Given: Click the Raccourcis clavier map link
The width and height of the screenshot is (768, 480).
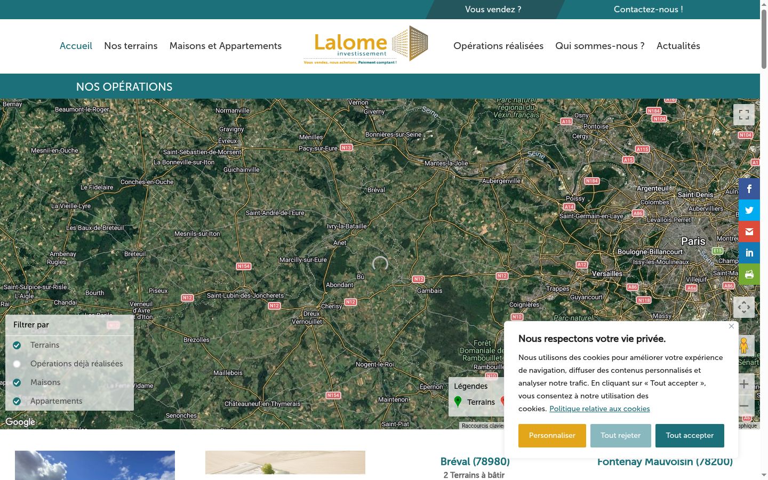Looking at the screenshot, I should click(x=483, y=426).
